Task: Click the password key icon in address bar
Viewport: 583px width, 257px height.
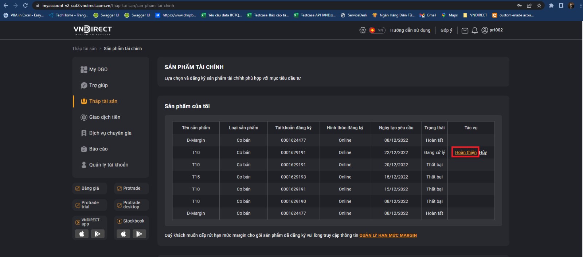Action: 519,5
